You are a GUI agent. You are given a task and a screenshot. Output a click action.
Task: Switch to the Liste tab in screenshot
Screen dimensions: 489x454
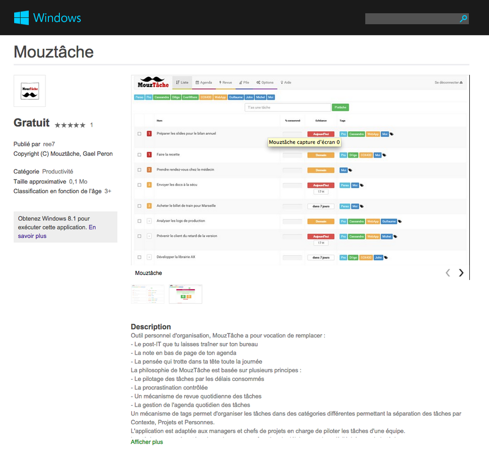tap(182, 82)
